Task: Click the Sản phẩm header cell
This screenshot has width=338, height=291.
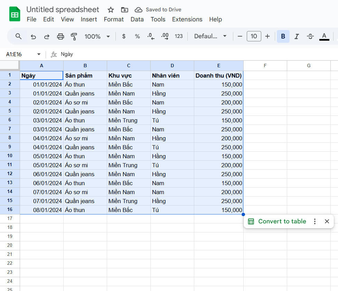Action: pyautogui.click(x=85, y=76)
